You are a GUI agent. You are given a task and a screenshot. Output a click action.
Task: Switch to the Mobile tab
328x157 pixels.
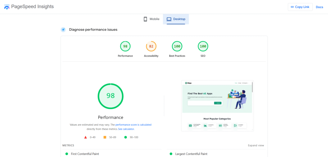tap(151, 19)
